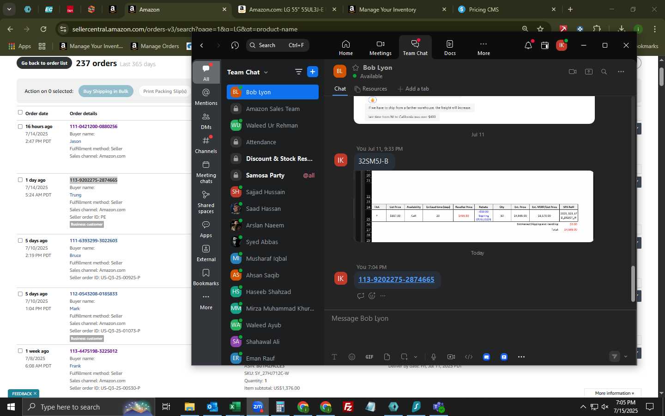This screenshot has width=665, height=416.
Task: Open Outlook from Windows taskbar
Action: tap(212, 407)
